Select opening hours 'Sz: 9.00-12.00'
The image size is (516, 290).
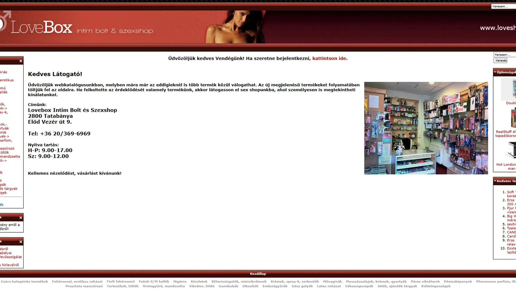(48, 156)
